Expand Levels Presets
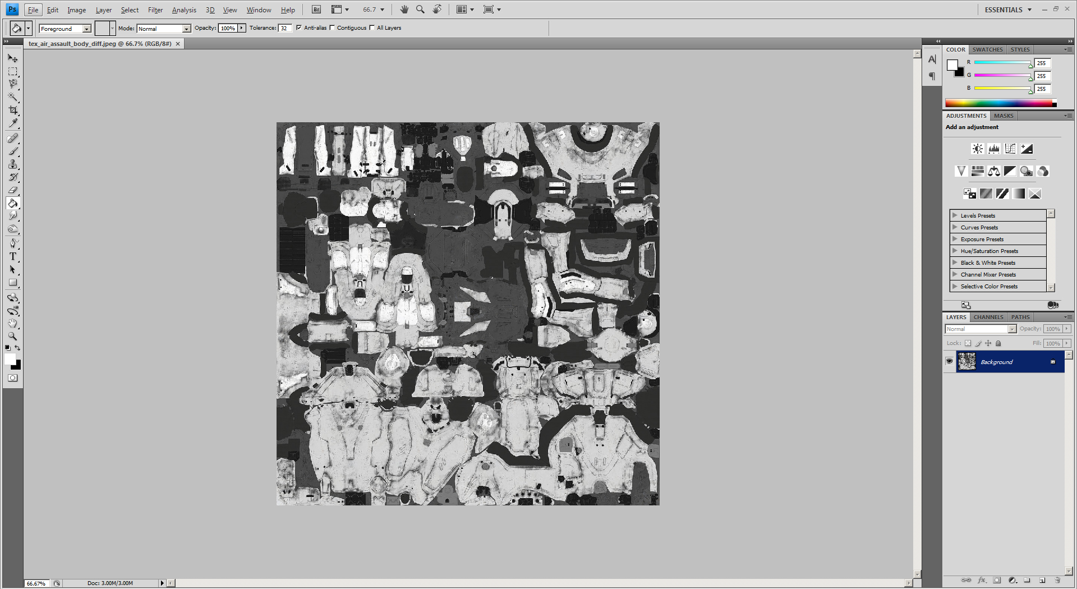The height and width of the screenshot is (589, 1077). tap(955, 215)
